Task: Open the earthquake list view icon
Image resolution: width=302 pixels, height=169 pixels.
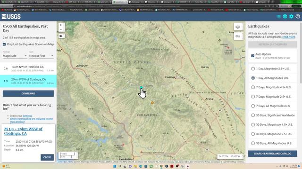Action: point(278,16)
